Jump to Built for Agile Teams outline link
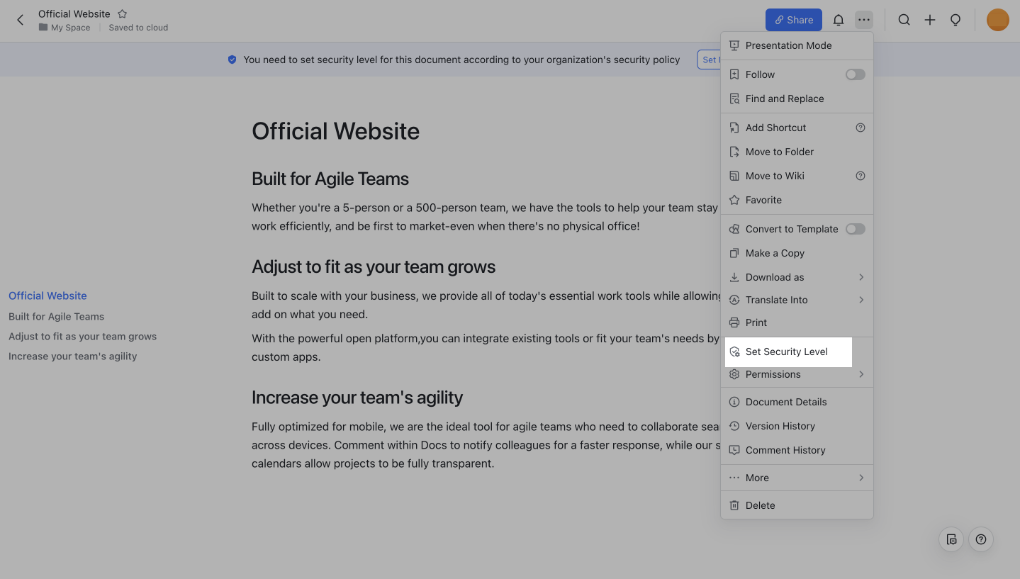1020x579 pixels. click(x=56, y=317)
